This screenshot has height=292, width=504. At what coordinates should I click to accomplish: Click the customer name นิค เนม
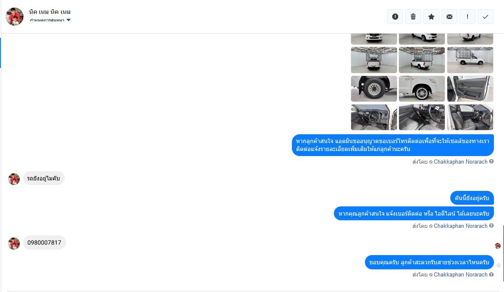point(50,12)
